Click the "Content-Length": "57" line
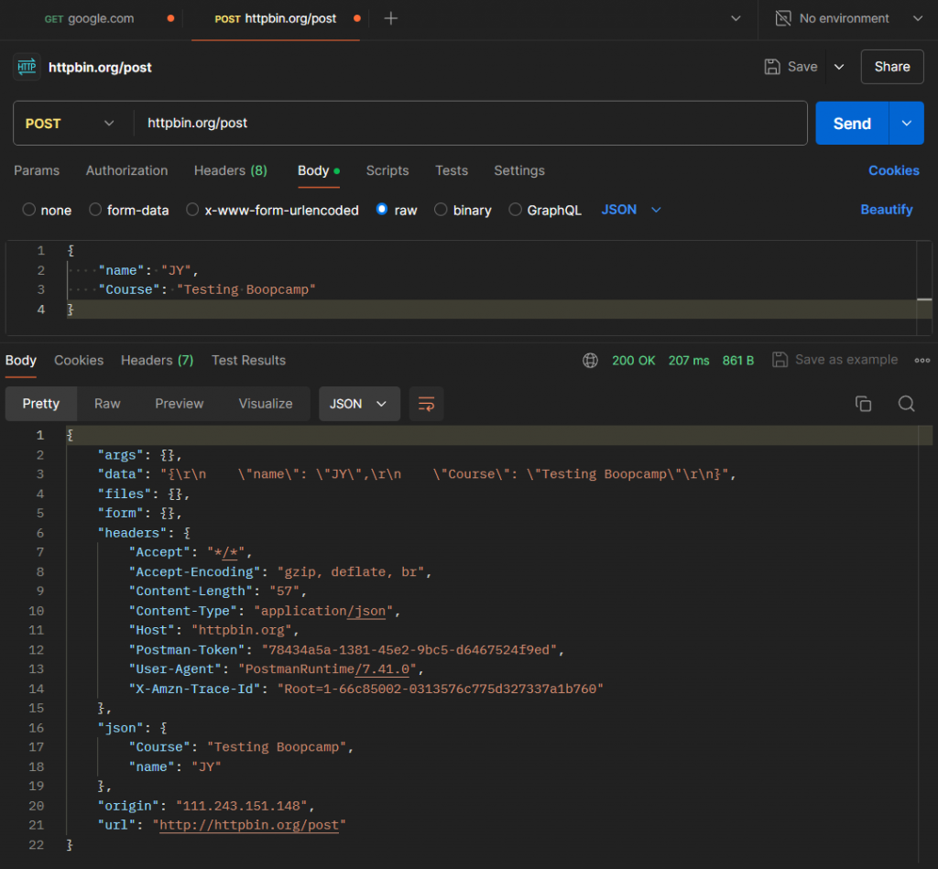Image resolution: width=938 pixels, height=869 pixels. [218, 592]
